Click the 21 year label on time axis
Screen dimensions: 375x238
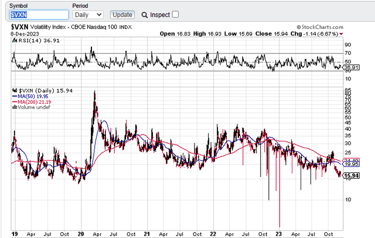[x=147, y=234]
